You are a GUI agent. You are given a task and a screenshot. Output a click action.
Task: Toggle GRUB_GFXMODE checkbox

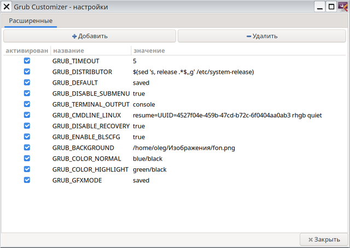pos(27,180)
